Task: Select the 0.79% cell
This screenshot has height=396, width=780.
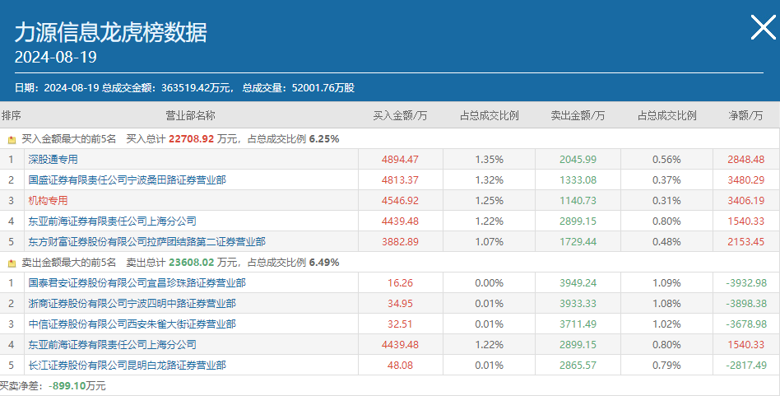Action: 666,366
